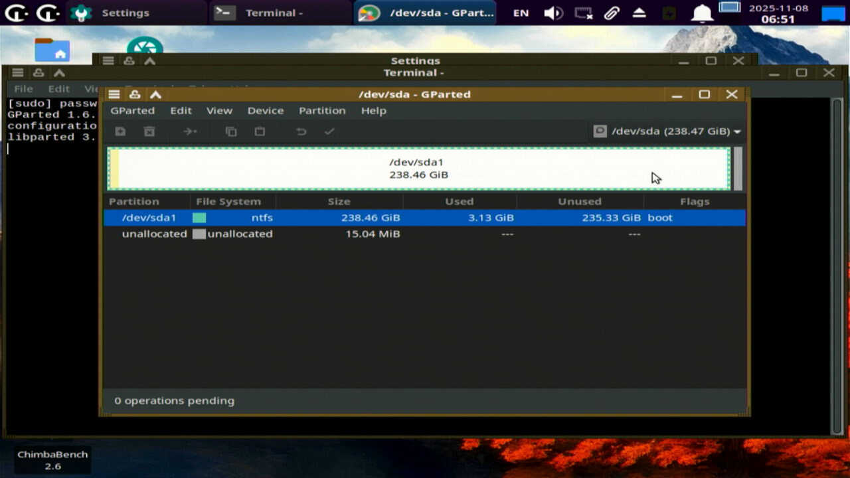850x478 pixels.
Task: Click the eject media icon in tray
Action: click(x=639, y=13)
